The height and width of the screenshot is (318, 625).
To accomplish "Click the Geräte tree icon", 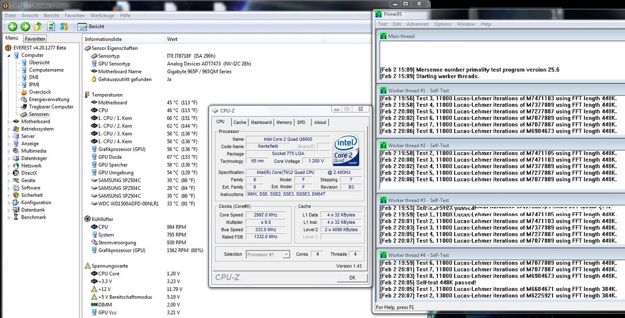I will (x=16, y=181).
